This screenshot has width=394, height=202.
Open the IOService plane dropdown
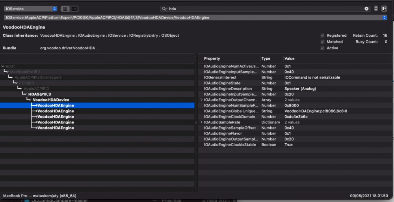pyautogui.click(x=30, y=9)
